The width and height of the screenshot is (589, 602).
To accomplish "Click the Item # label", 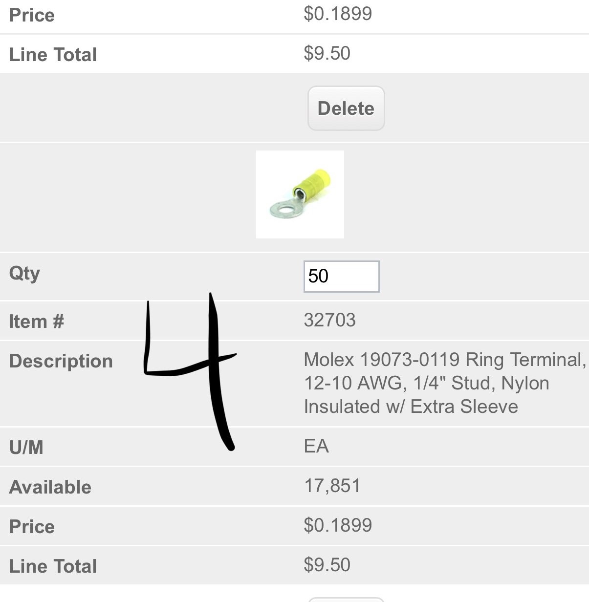I will tap(37, 322).
